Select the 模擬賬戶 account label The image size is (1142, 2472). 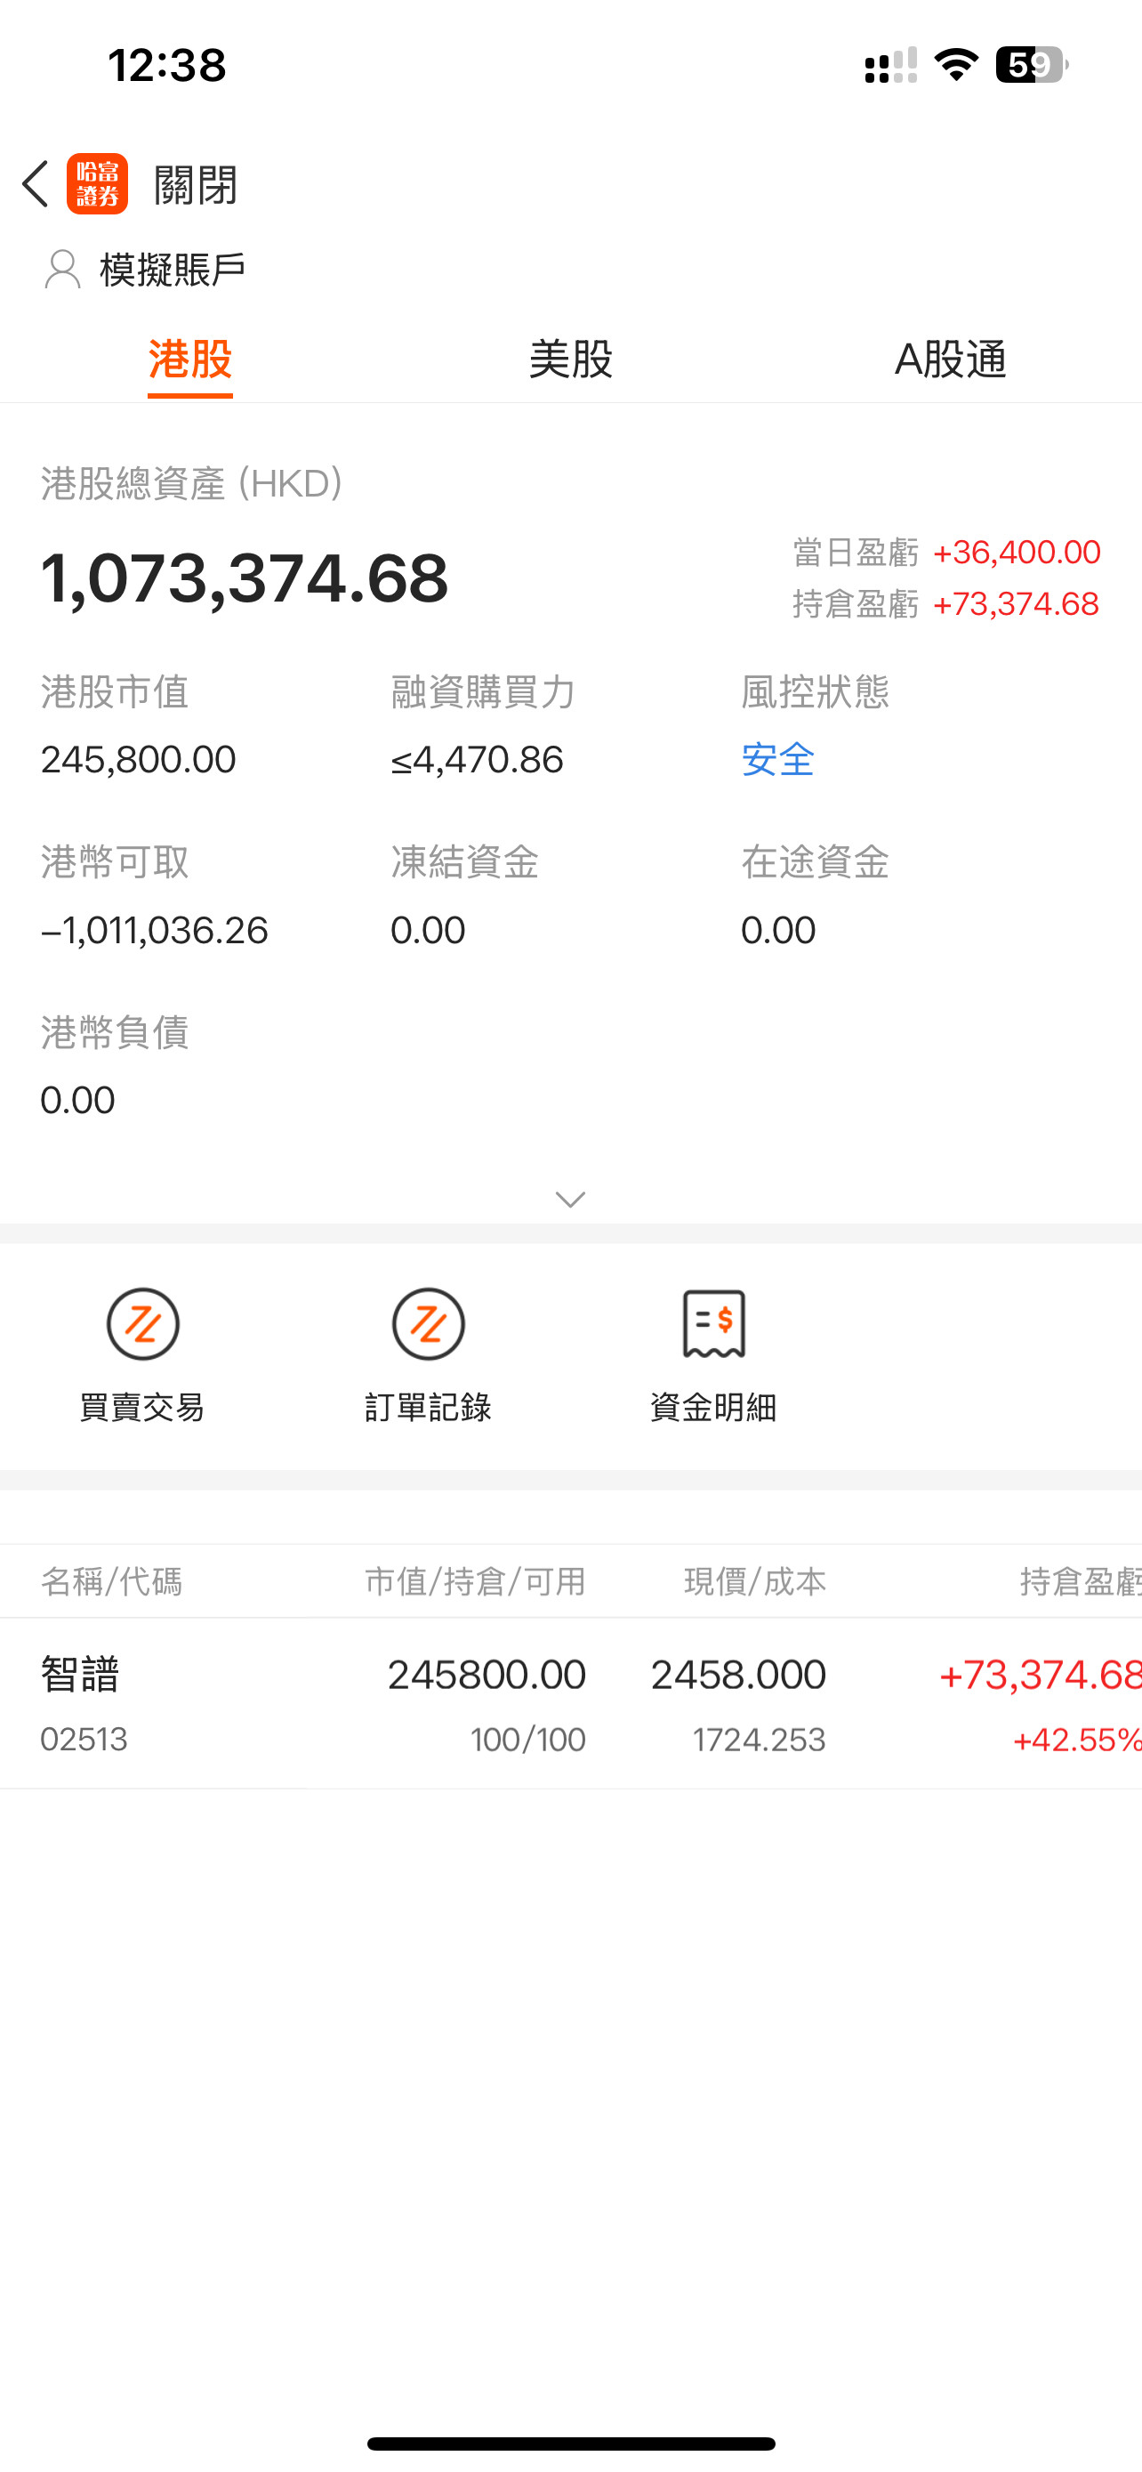point(173,270)
